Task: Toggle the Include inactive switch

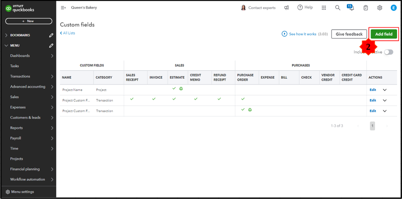Action: tap(388, 52)
